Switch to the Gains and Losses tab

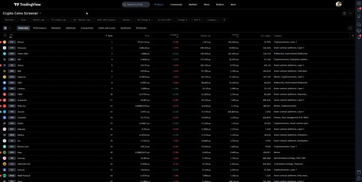point(107,28)
